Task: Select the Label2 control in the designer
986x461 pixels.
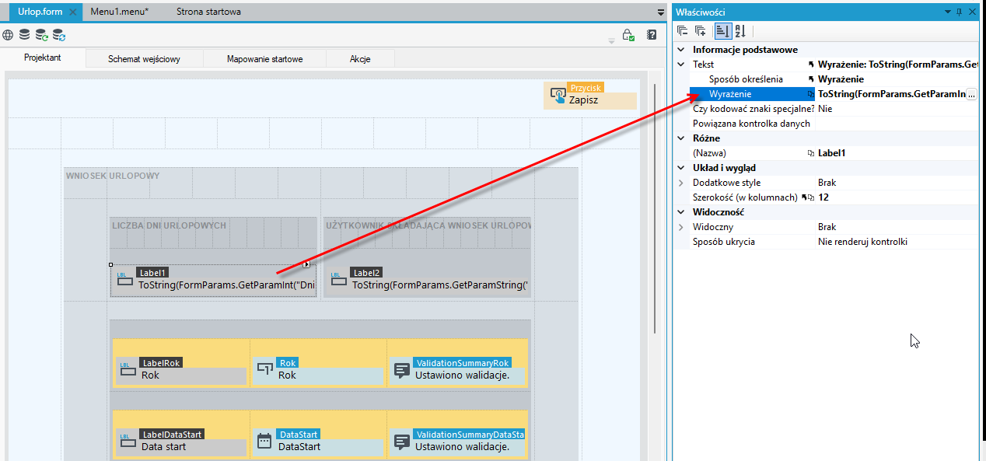Action: click(x=427, y=280)
